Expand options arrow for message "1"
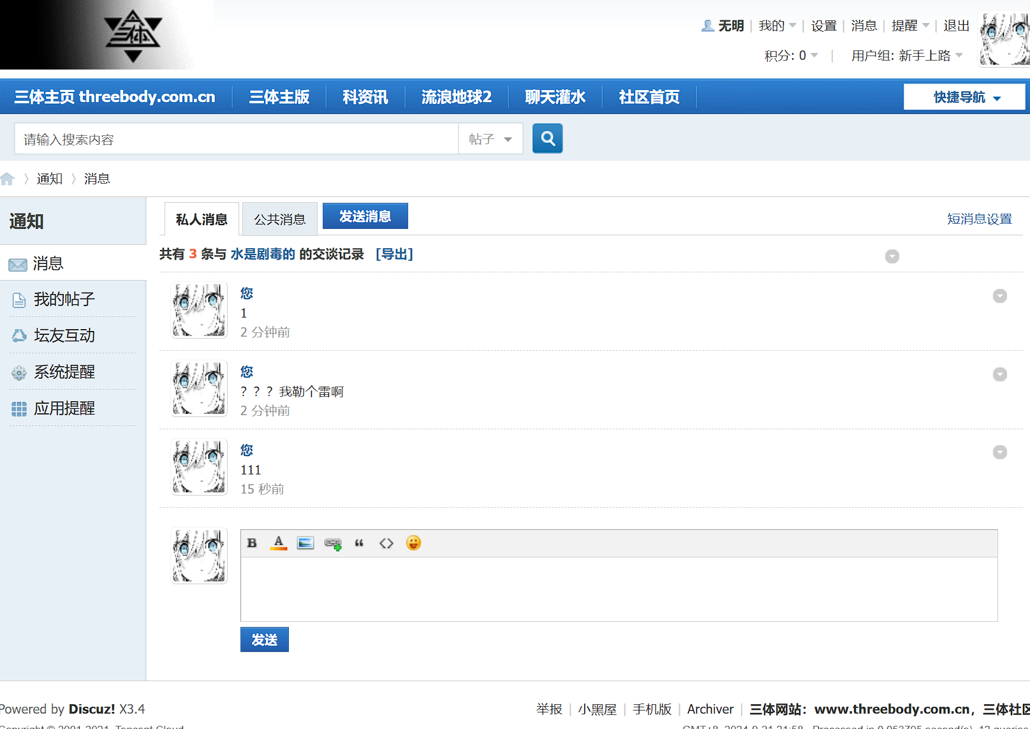 tap(1000, 296)
